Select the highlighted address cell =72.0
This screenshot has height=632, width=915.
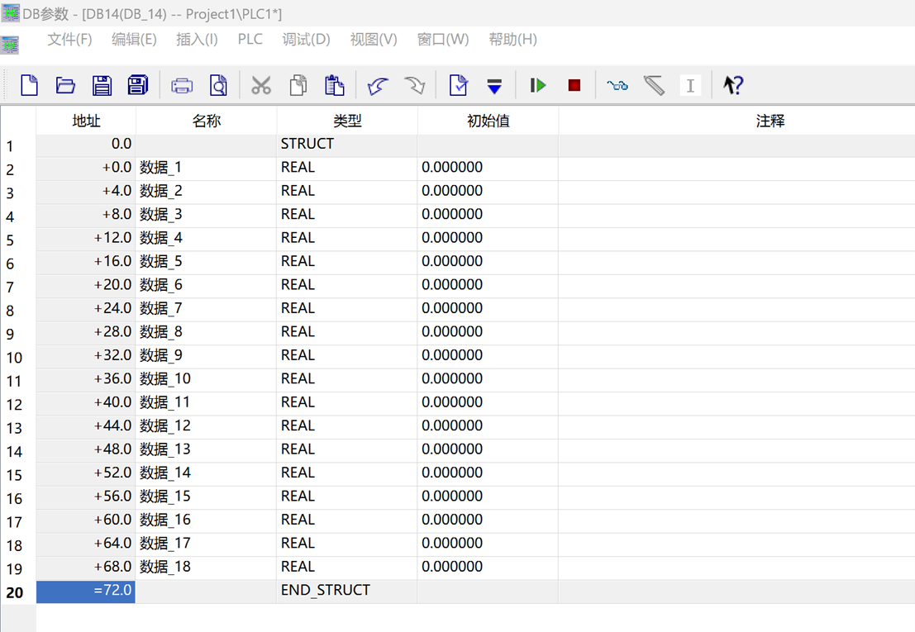point(86,592)
